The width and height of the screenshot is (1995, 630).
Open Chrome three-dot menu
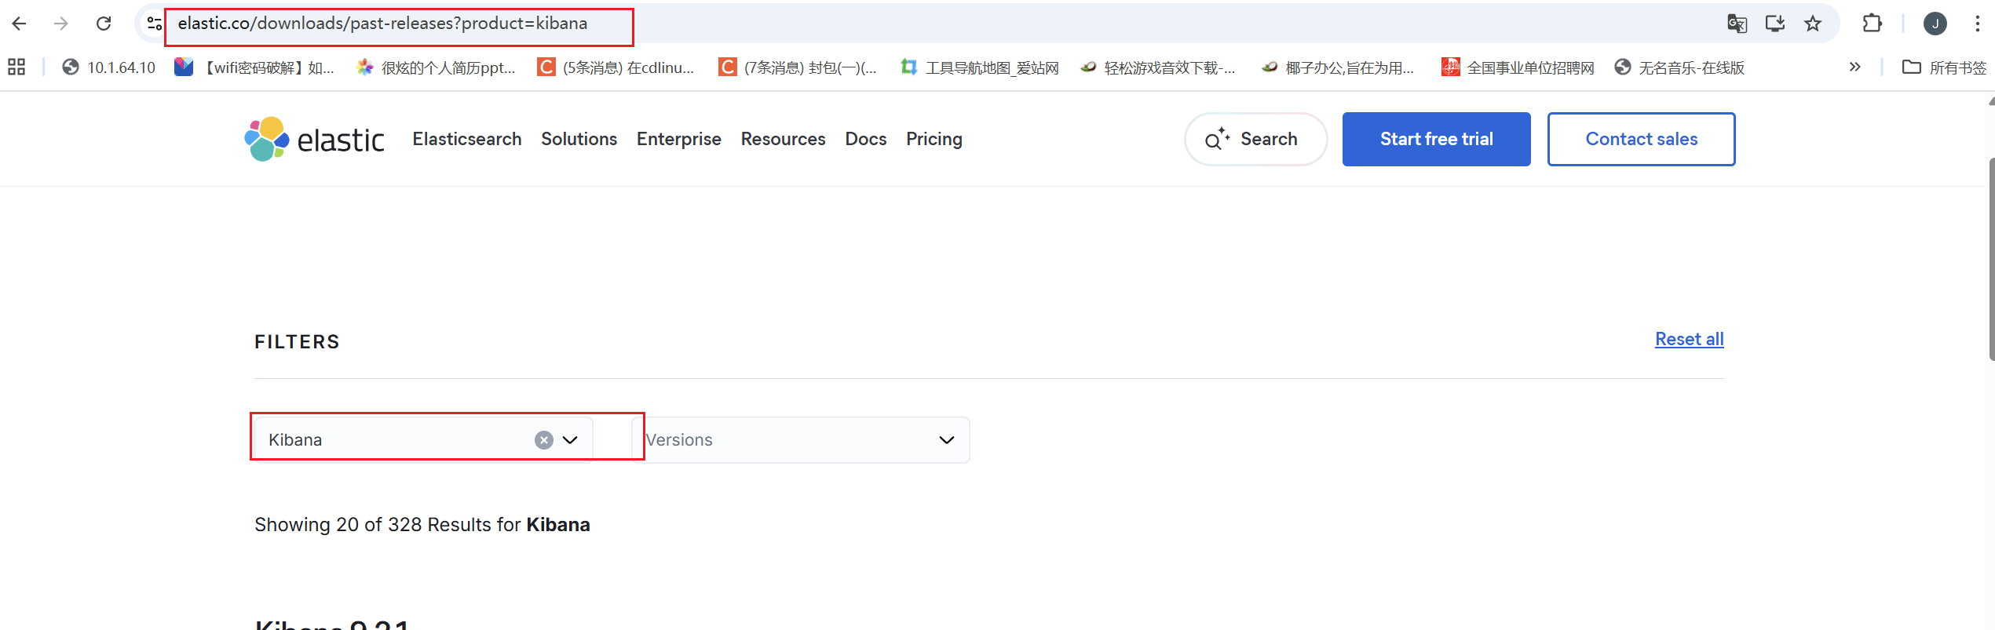click(1977, 24)
